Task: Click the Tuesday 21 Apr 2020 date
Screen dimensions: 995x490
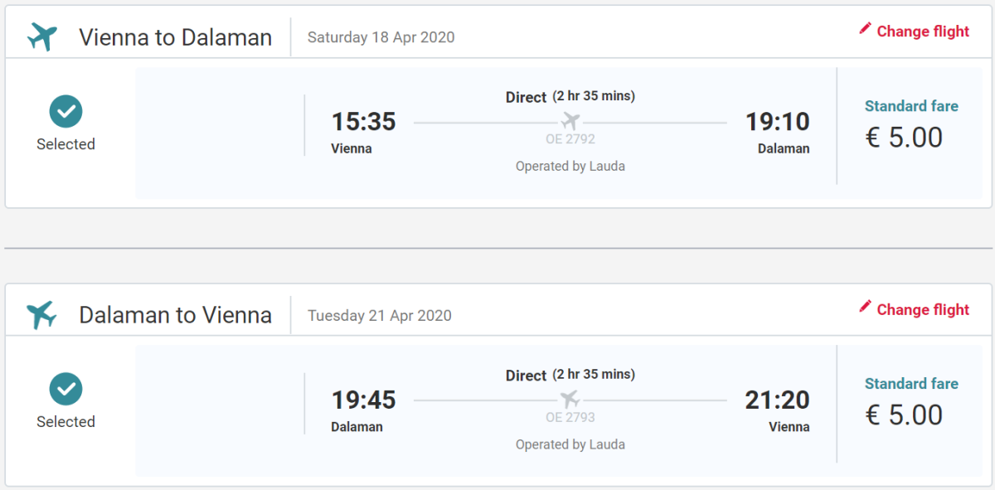Action: coord(379,315)
